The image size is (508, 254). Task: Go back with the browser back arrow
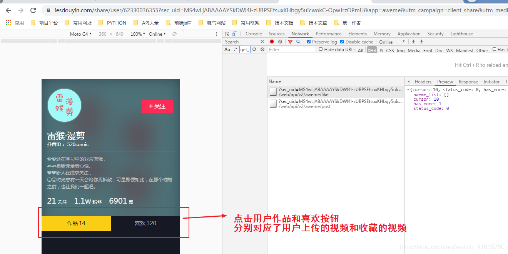tap(8, 10)
